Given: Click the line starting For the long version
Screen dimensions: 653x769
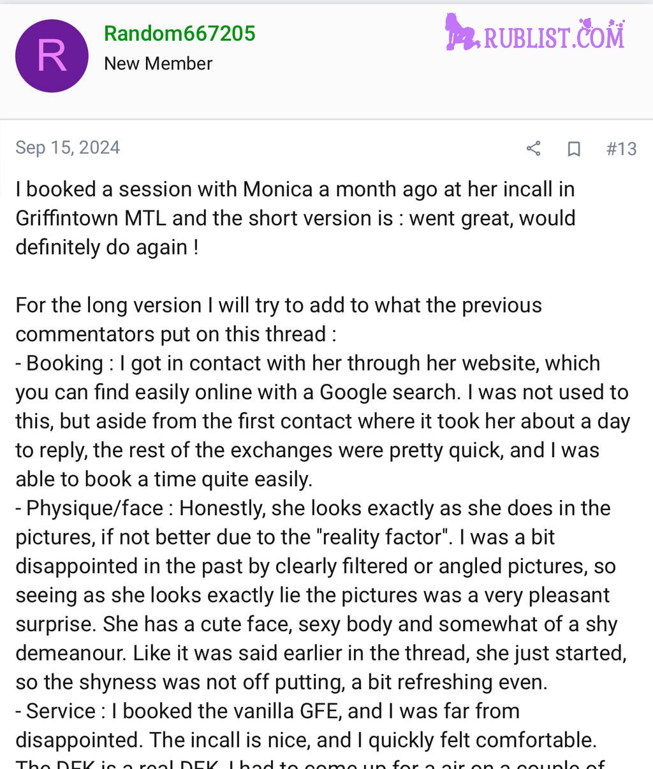Looking at the screenshot, I should [279, 305].
